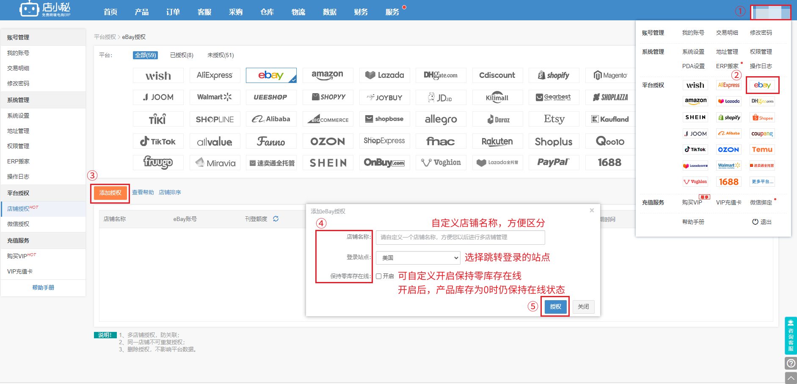Open 更多平台 in the dropdown panel

click(x=762, y=182)
